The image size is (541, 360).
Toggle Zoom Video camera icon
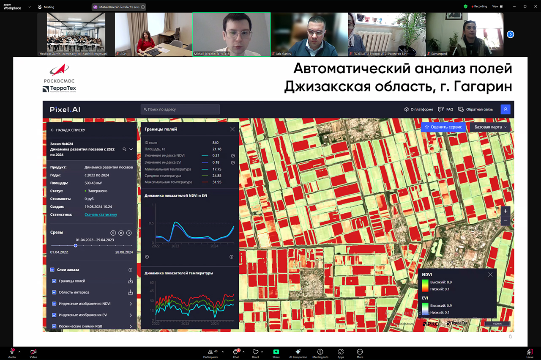coord(33,352)
